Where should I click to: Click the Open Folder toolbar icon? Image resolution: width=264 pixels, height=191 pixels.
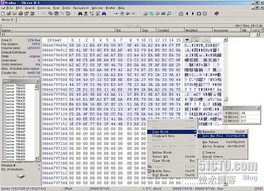pyautogui.click(x=33, y=14)
